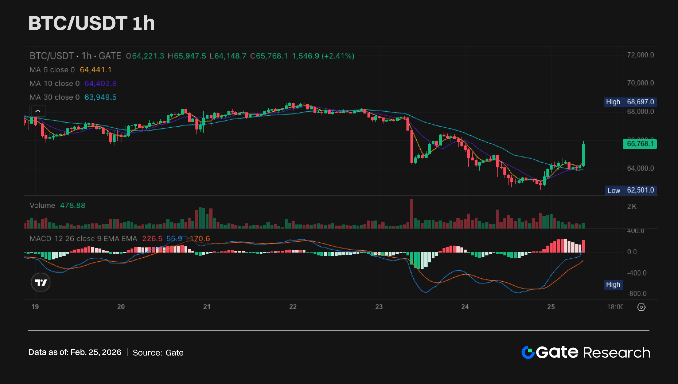The height and width of the screenshot is (384, 678).
Task: Click the MACD 12 26 indicator label
Action: click(x=83, y=239)
